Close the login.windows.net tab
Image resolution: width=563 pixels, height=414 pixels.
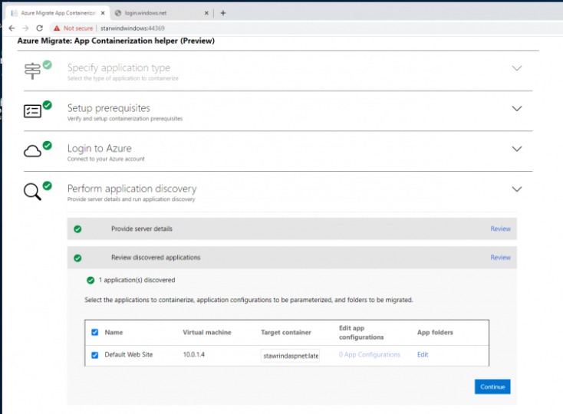206,13
